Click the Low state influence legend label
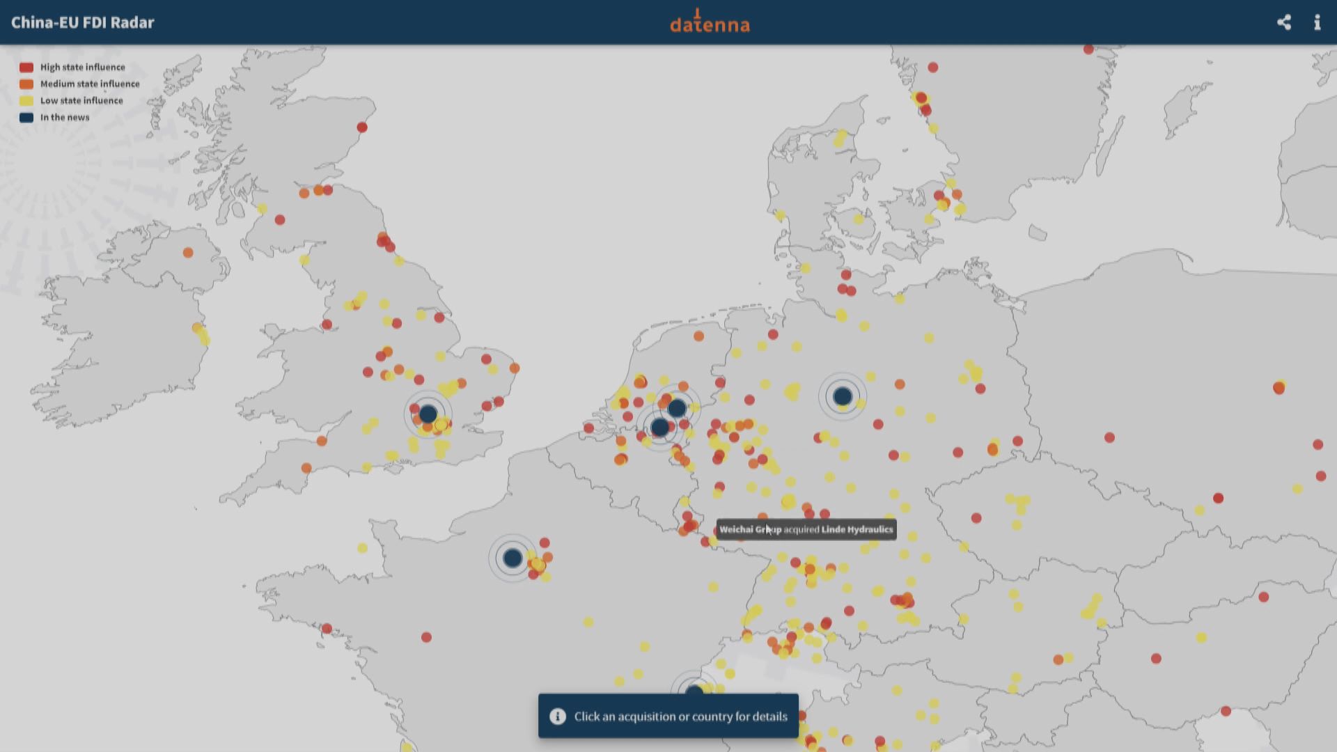 pos(81,101)
